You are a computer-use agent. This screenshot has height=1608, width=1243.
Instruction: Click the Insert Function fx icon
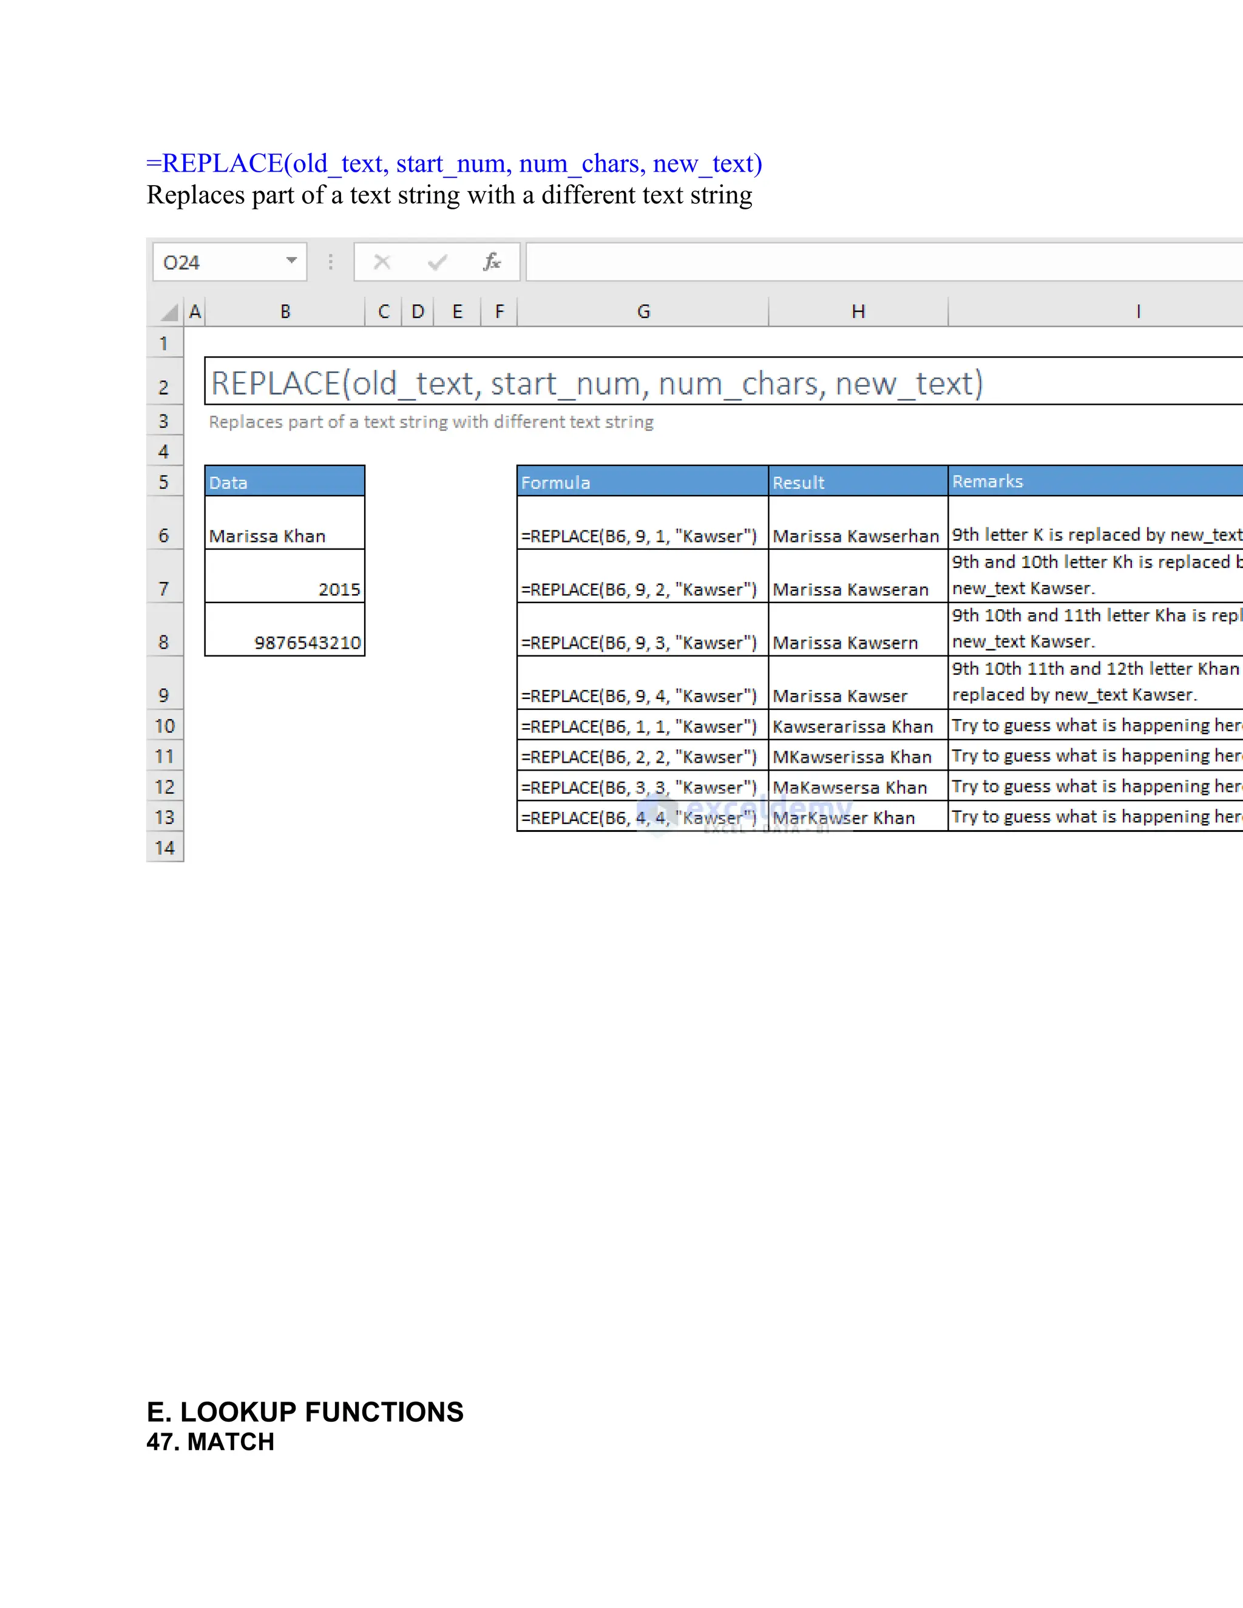coord(491,262)
